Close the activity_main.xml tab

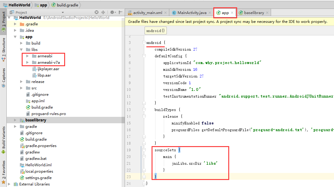(165, 13)
